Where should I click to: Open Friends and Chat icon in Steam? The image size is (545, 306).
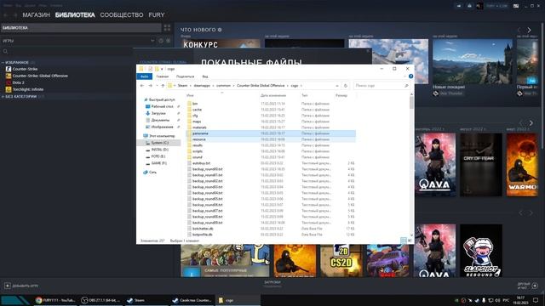pos(535,286)
